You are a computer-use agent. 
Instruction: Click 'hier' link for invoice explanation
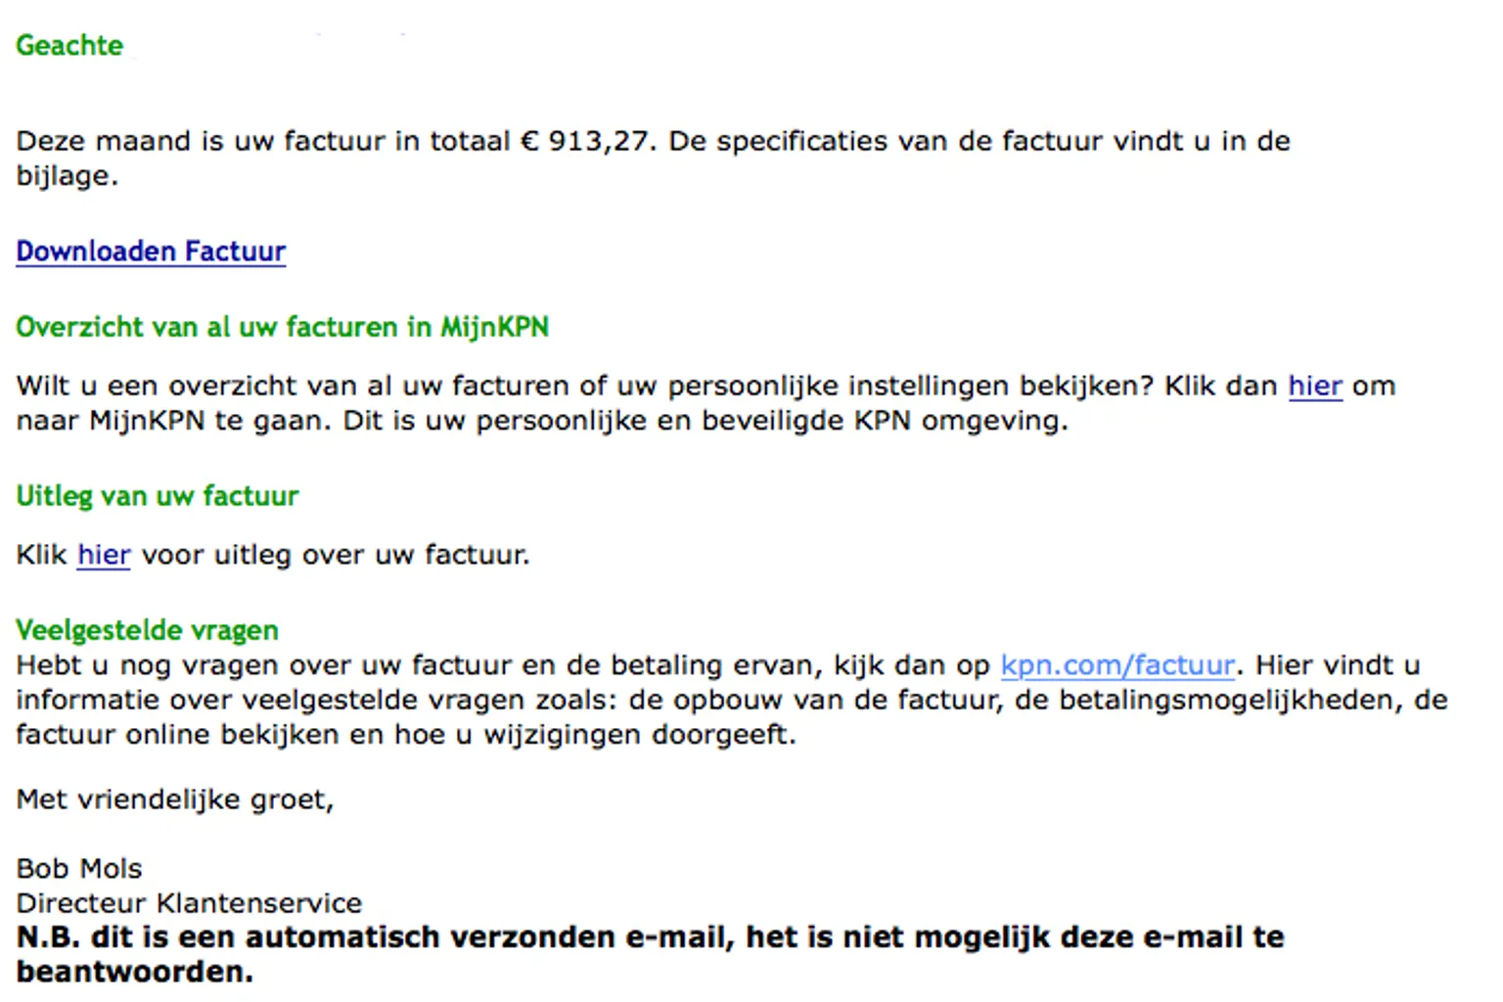tap(104, 556)
